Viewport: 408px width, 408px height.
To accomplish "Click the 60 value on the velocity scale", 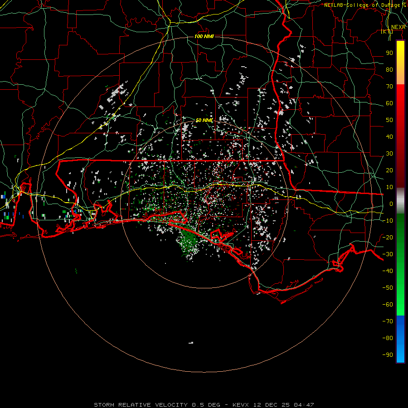I will coord(389,103).
